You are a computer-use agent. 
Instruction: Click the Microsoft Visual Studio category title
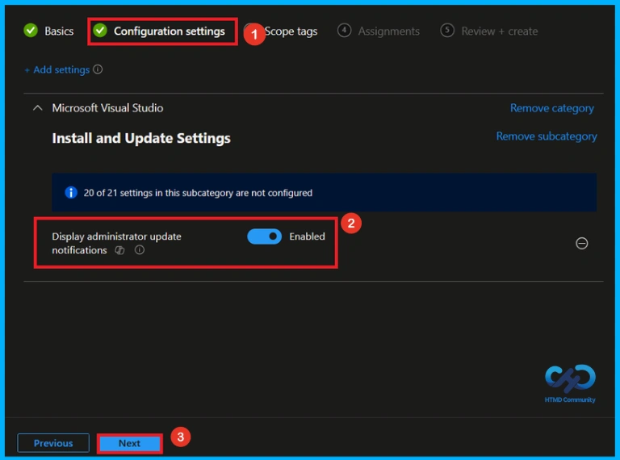coord(107,108)
